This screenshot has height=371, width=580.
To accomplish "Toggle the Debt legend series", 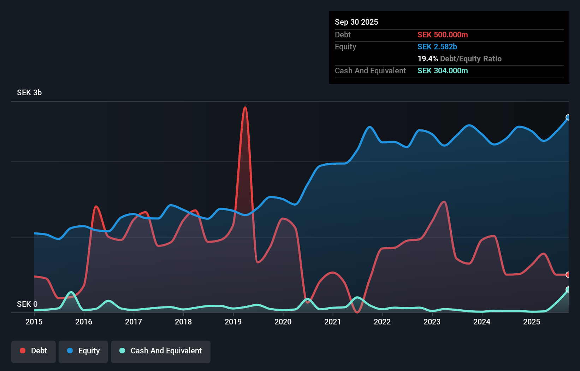I will [x=34, y=352].
